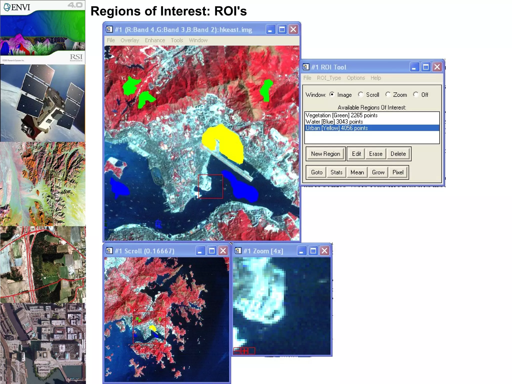The height and width of the screenshot is (384, 512).
Task: Select the Zoom window radio button
Action: [388, 94]
